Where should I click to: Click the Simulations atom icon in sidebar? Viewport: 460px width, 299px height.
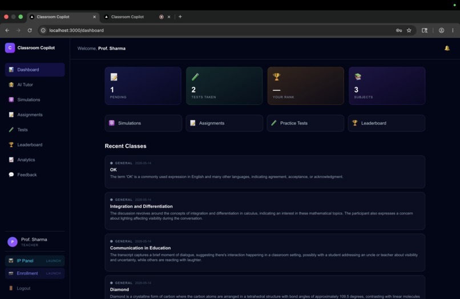click(11, 99)
